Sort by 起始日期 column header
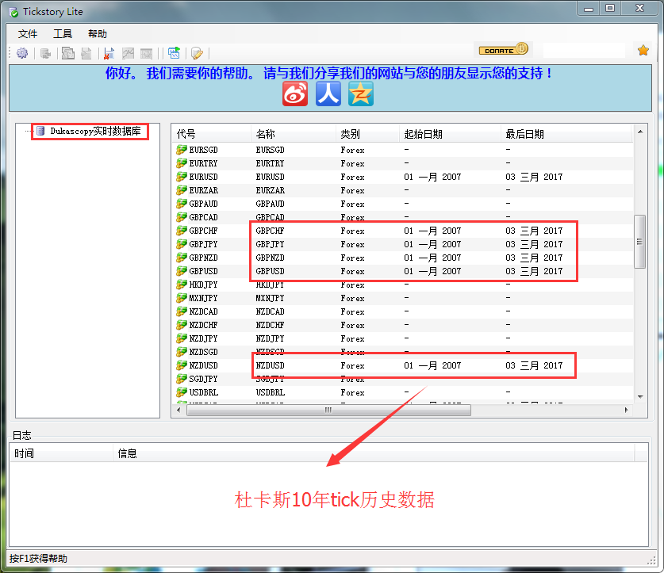Screen dimensions: 664x573 [x=450, y=134]
